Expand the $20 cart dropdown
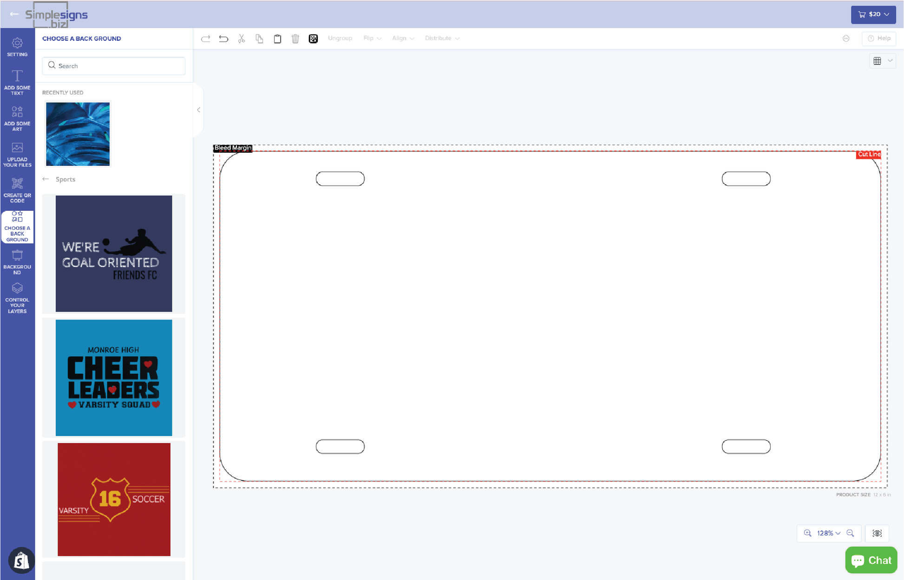Viewport: 904px width, 580px height. coord(873,14)
